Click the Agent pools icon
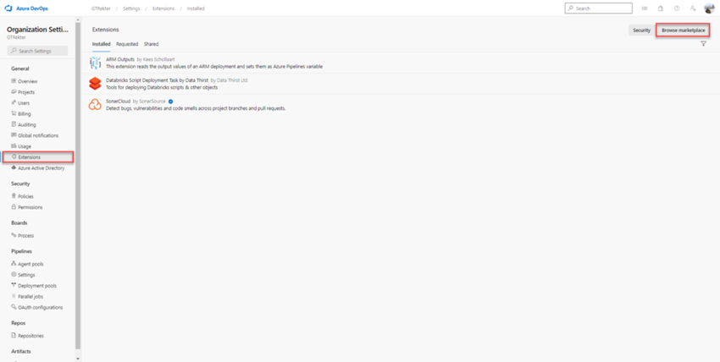 (x=14, y=264)
